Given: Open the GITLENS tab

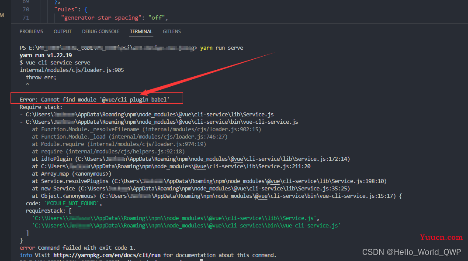Looking at the screenshot, I should pos(172,31).
